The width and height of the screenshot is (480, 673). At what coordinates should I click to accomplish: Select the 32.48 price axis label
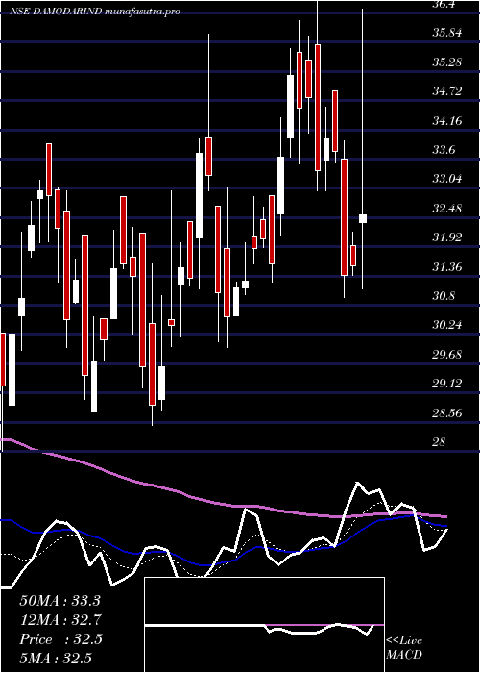447,209
